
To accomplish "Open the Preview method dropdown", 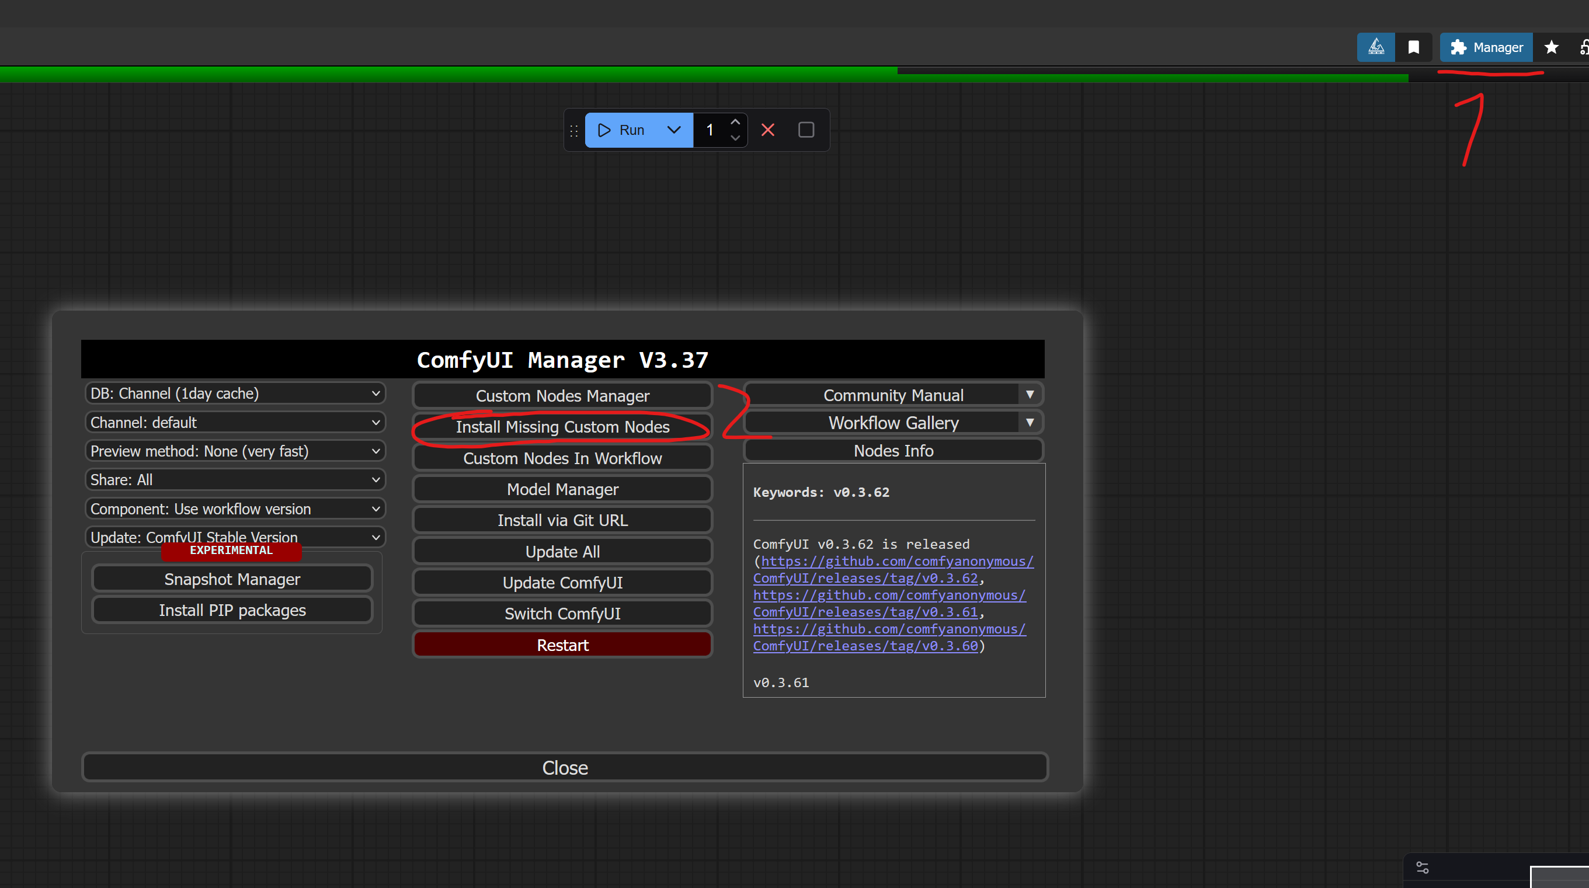I will click(x=235, y=451).
